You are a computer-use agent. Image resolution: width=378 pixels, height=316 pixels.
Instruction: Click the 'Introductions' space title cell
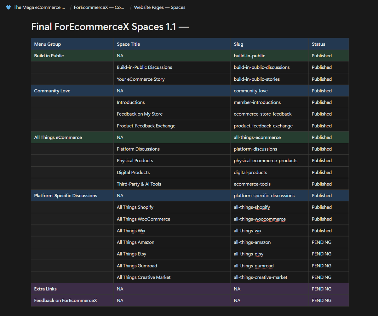(172, 102)
